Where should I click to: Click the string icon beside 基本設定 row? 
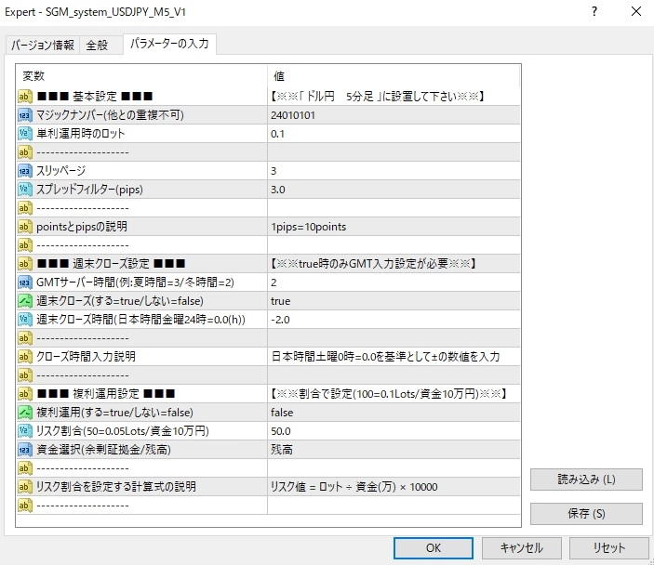tap(24, 97)
